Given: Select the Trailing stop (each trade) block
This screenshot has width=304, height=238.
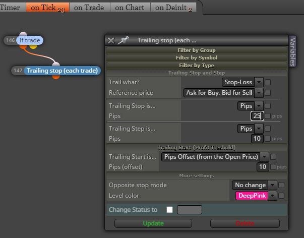Looking at the screenshot, I should click(x=62, y=71).
